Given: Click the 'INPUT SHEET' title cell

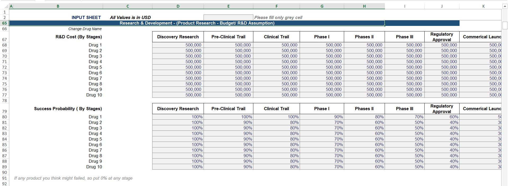Looking at the screenshot, I should point(86,17).
